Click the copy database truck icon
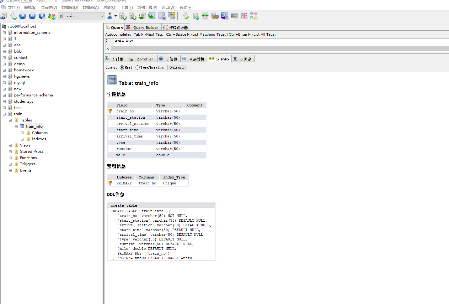This screenshot has width=449, height=304. tap(215, 16)
